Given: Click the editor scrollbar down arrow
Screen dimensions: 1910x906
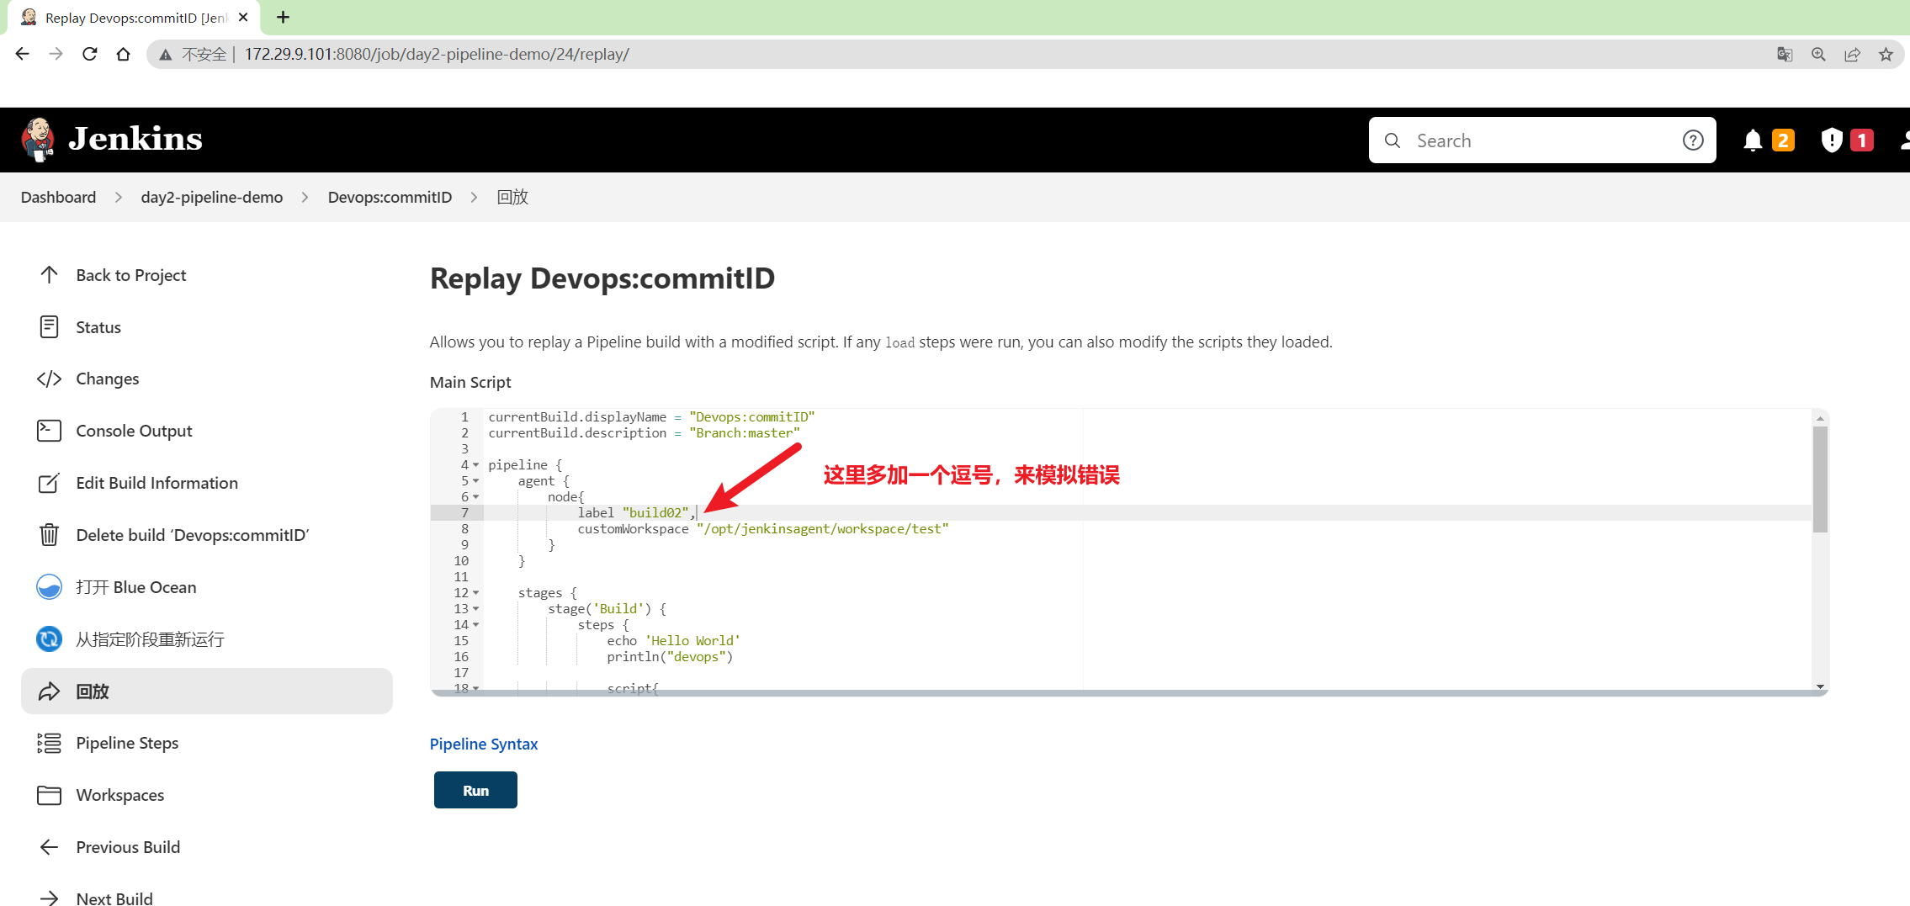Looking at the screenshot, I should [1820, 686].
